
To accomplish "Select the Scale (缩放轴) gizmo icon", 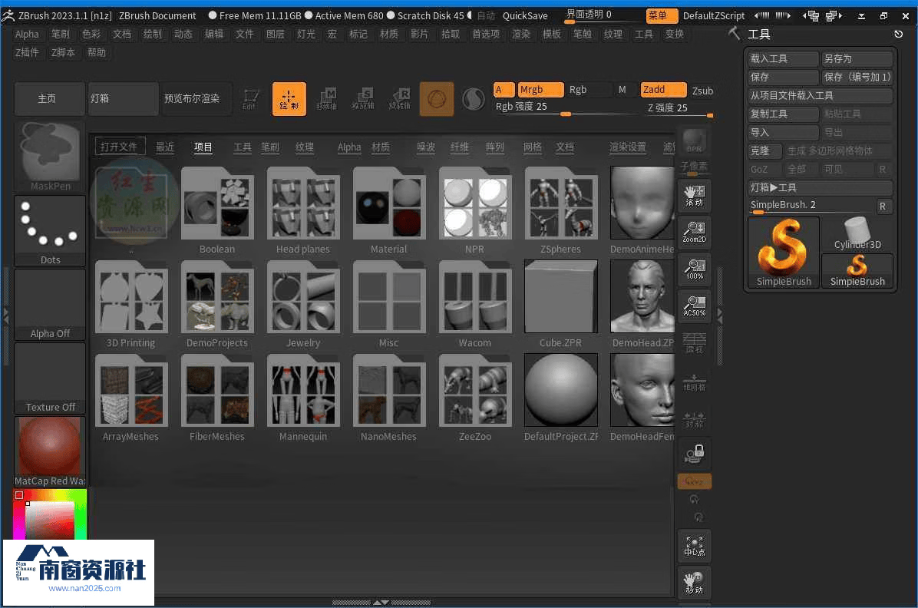I will (363, 98).
